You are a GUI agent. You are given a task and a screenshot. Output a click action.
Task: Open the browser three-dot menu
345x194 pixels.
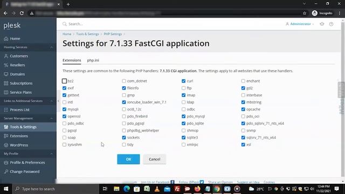(340, 13)
